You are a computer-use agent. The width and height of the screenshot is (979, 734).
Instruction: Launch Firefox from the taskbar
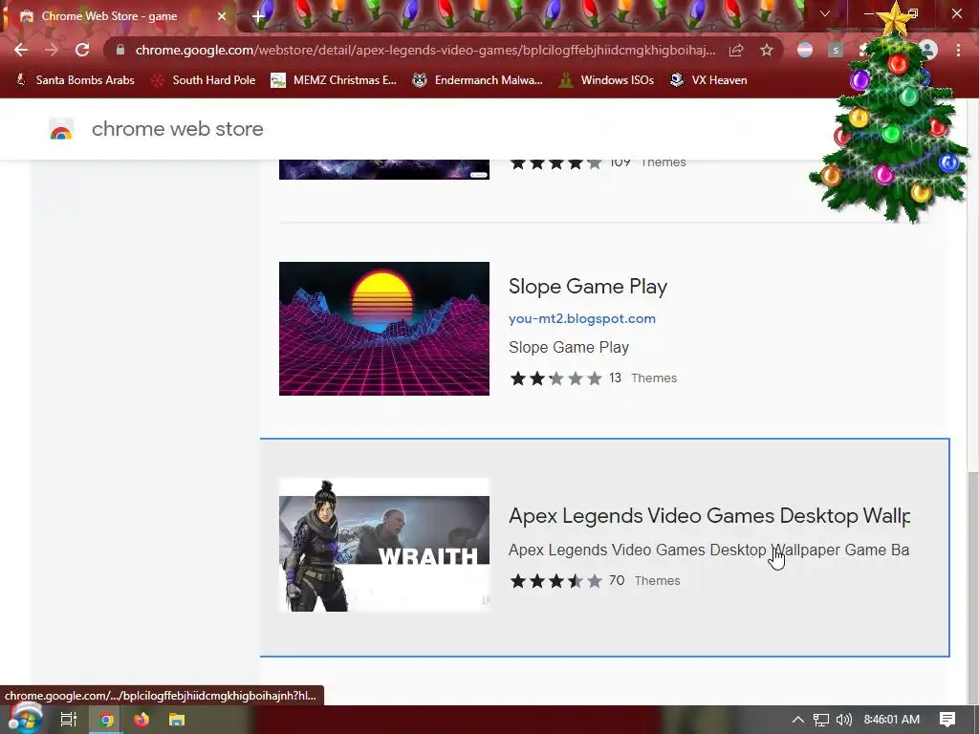click(141, 720)
